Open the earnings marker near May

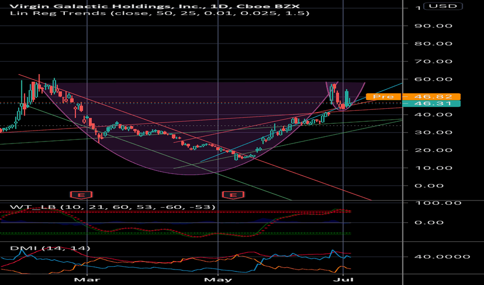[x=233, y=195]
